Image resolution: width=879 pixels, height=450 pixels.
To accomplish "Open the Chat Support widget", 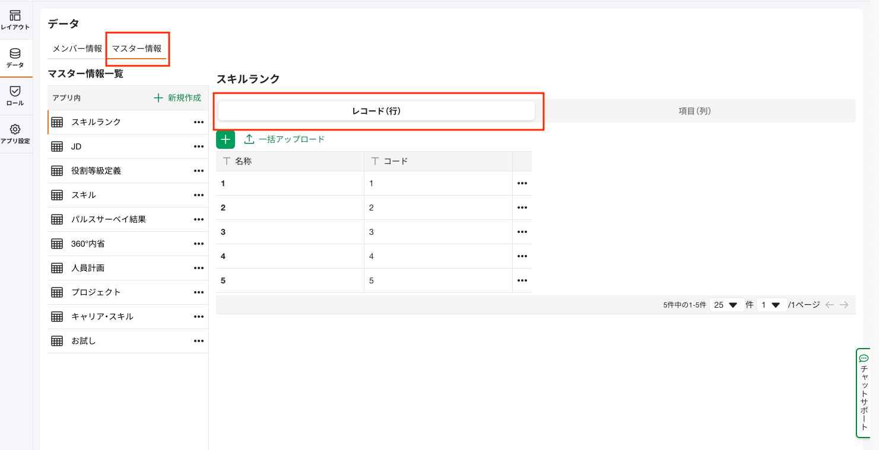I will pos(864,392).
